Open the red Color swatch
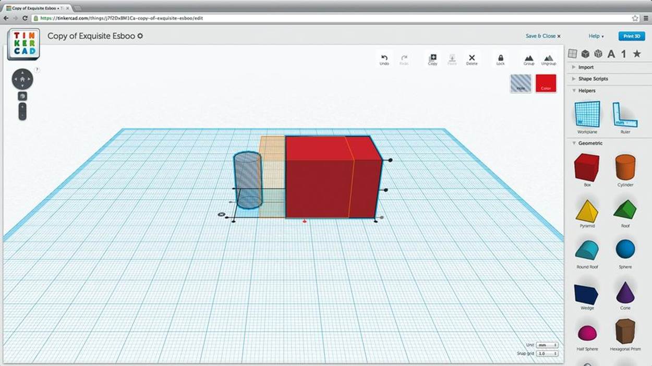652x366 pixels. [546, 83]
